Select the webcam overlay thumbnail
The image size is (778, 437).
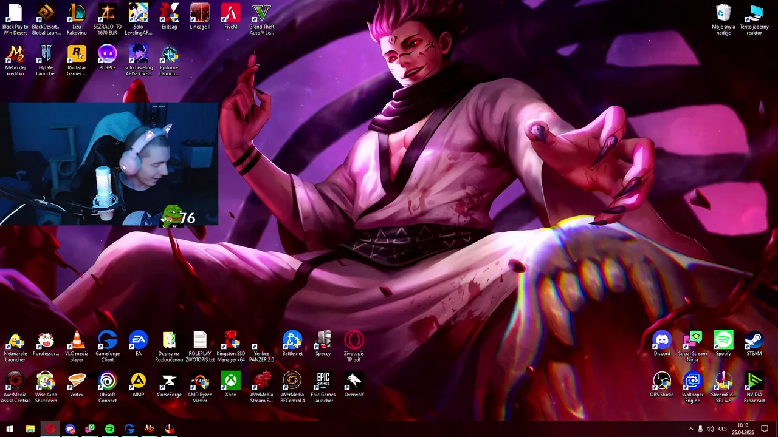[x=109, y=164]
